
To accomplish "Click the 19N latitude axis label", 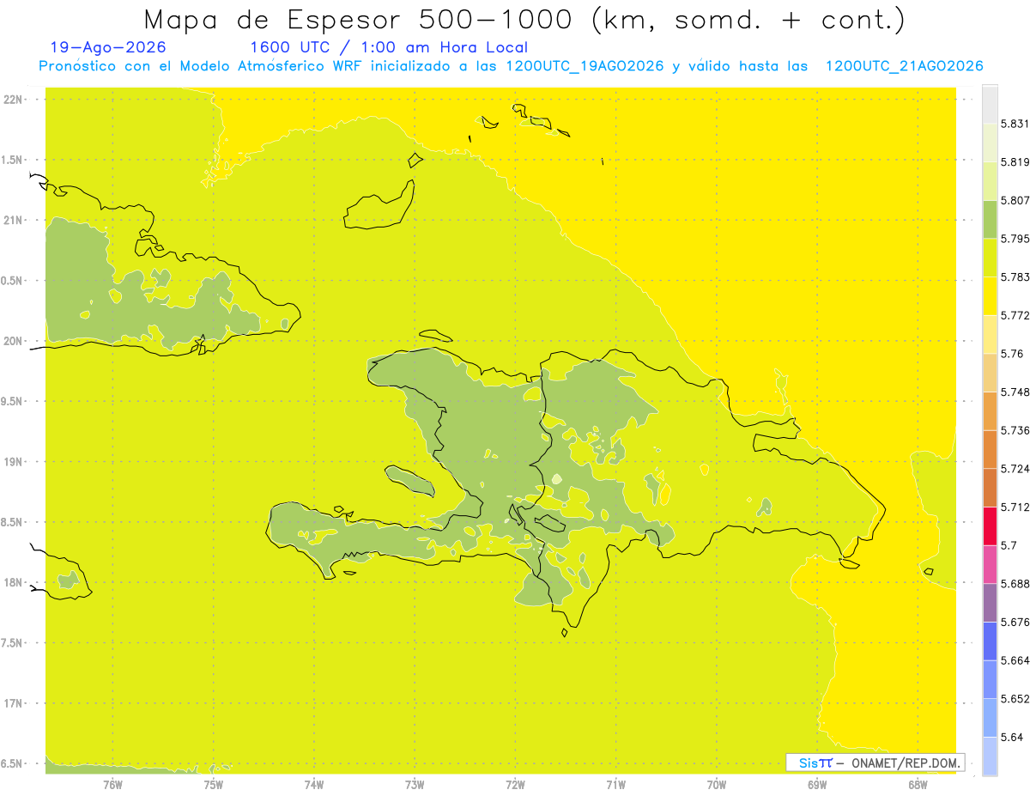I will click(15, 461).
